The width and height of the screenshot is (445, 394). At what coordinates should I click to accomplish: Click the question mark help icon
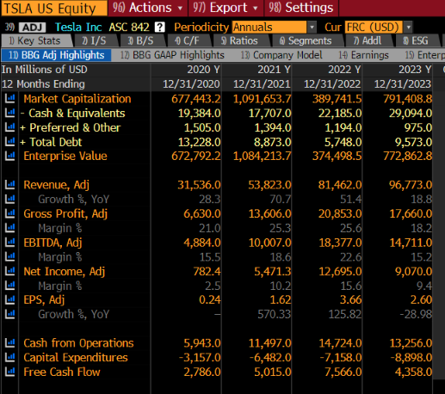(160, 28)
